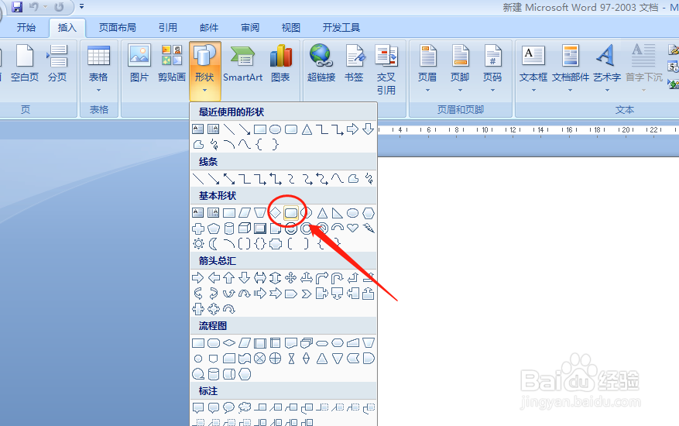Image resolution: width=679 pixels, height=426 pixels.
Task: Switch to the 引用 tab
Action: pyautogui.click(x=167, y=28)
